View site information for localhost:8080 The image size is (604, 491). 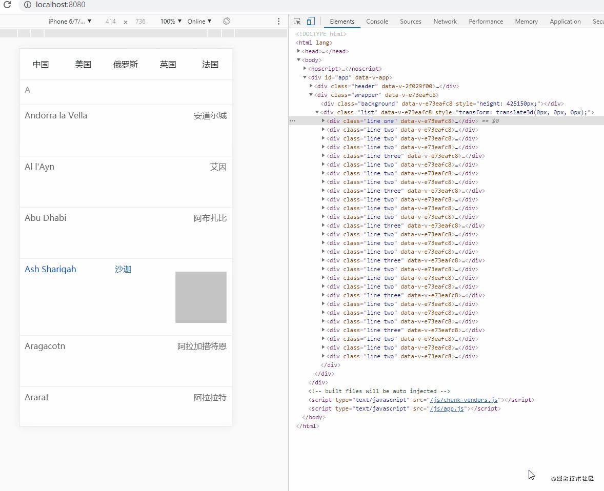tap(27, 5)
